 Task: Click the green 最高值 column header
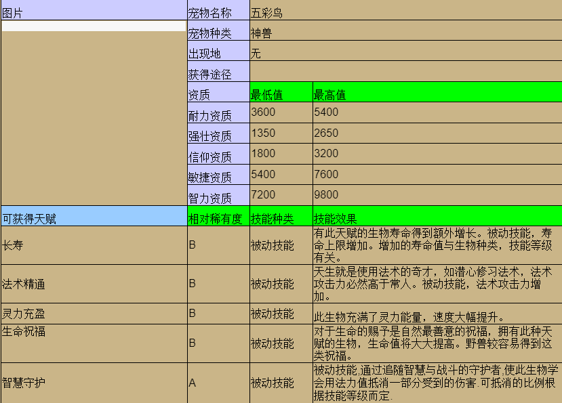click(437, 94)
